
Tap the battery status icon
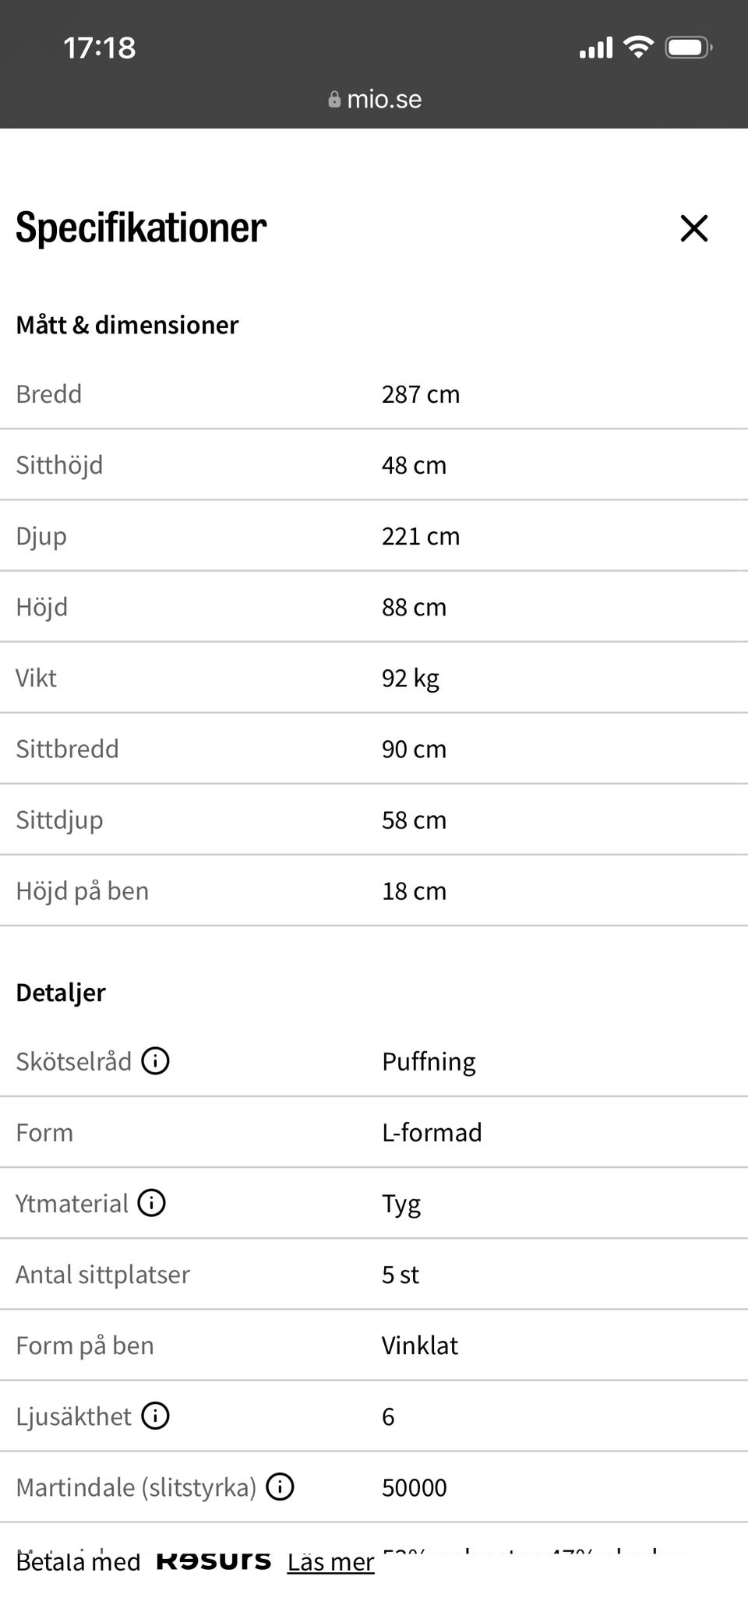(689, 48)
